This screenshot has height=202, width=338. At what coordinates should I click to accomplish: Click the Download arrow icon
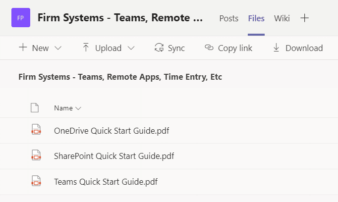point(276,48)
